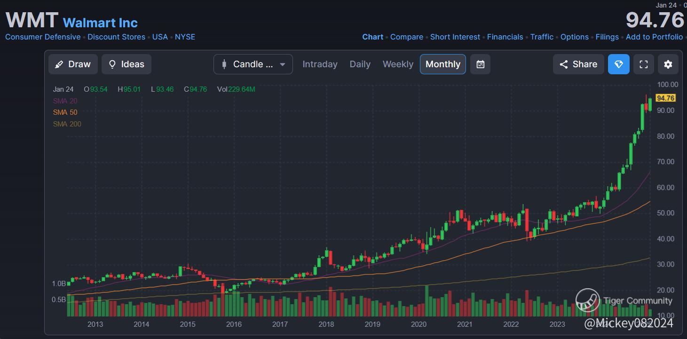Open the calendar date range icon
The width and height of the screenshot is (687, 339).
click(x=480, y=64)
